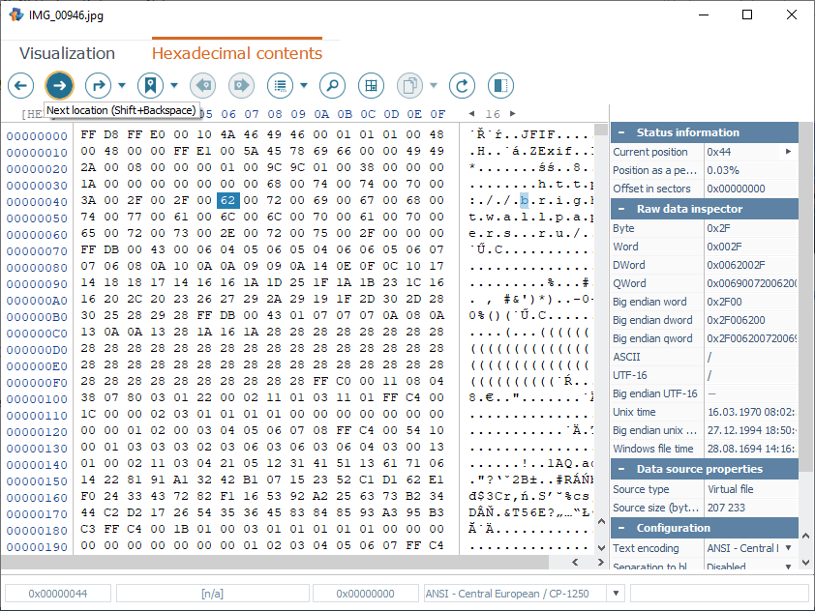Viewport: 815px width, 611px height.
Task: Click the offset 00000100 row address
Action: click(x=37, y=399)
